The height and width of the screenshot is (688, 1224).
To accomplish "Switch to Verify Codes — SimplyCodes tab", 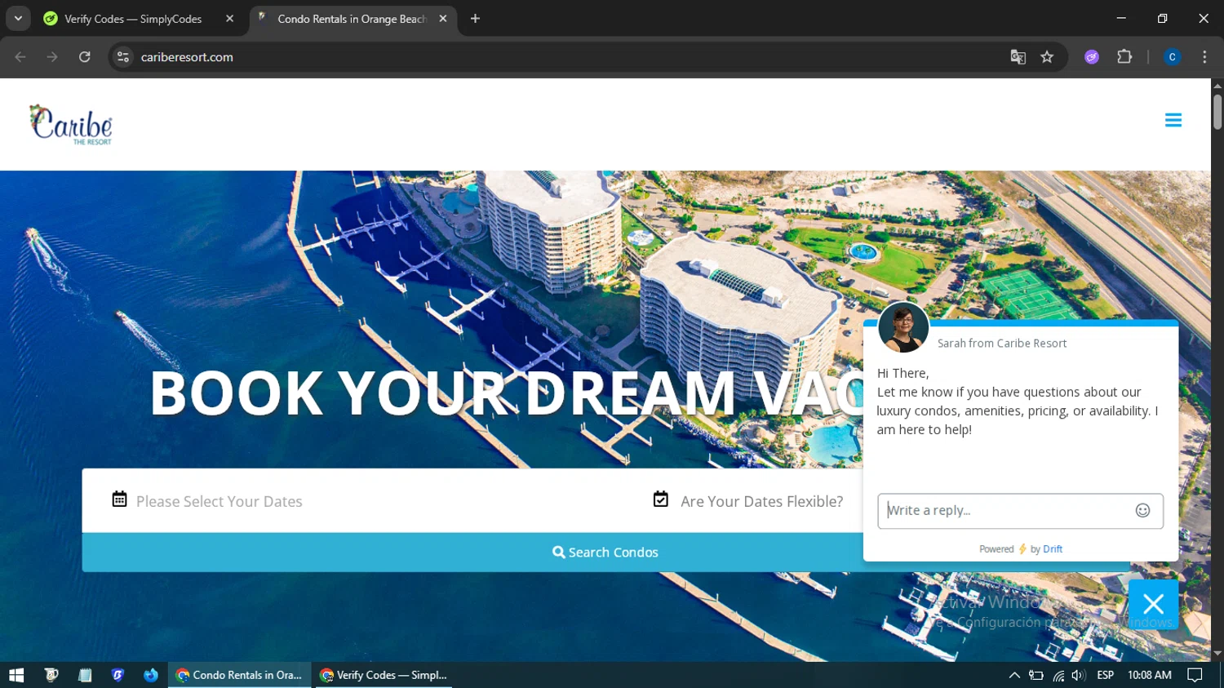I will point(133,19).
